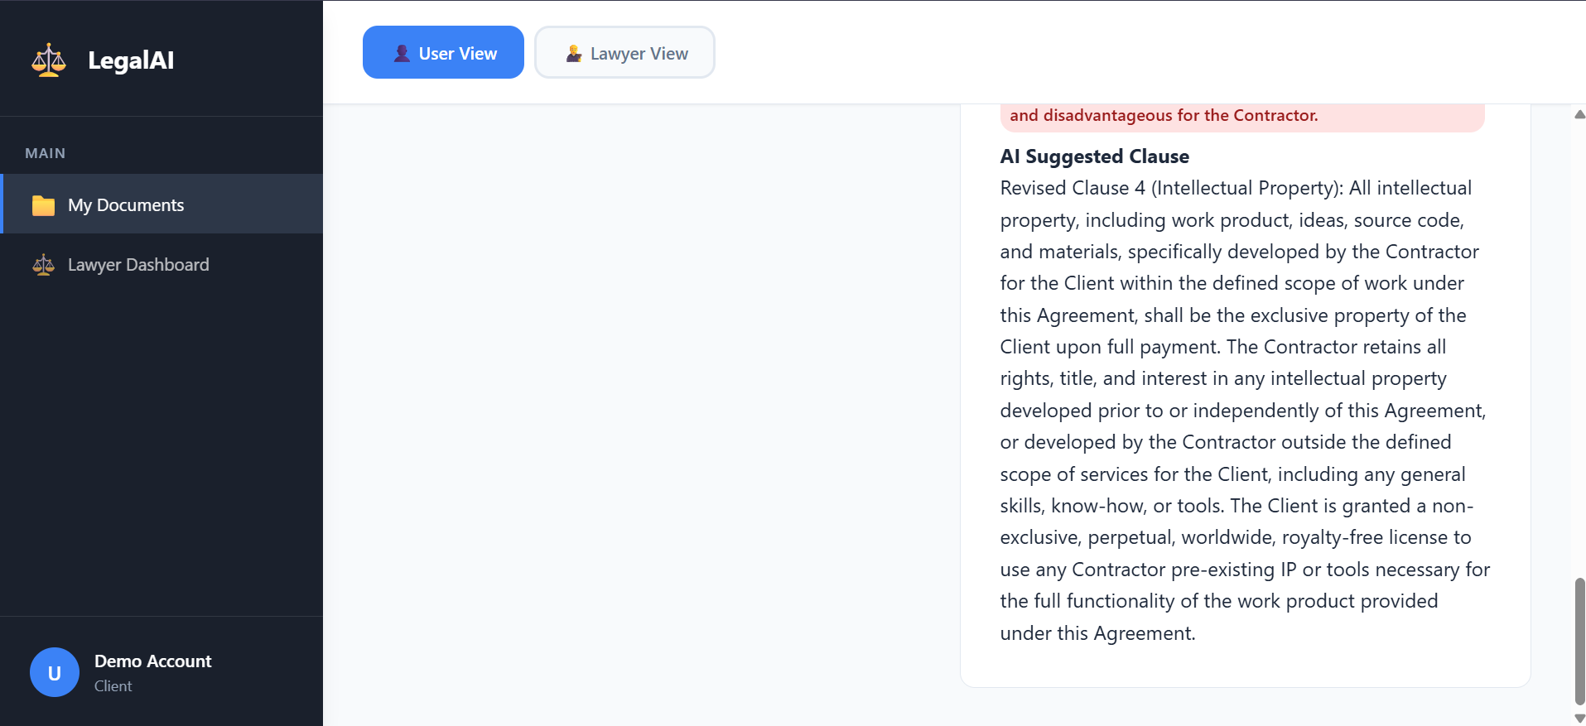Click the page scrollbar thumb

(x=1579, y=641)
